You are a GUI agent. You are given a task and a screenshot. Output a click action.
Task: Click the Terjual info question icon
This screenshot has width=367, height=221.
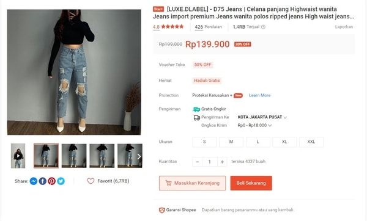263,27
